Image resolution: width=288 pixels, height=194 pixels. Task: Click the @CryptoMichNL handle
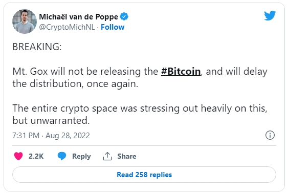[x=67, y=27]
